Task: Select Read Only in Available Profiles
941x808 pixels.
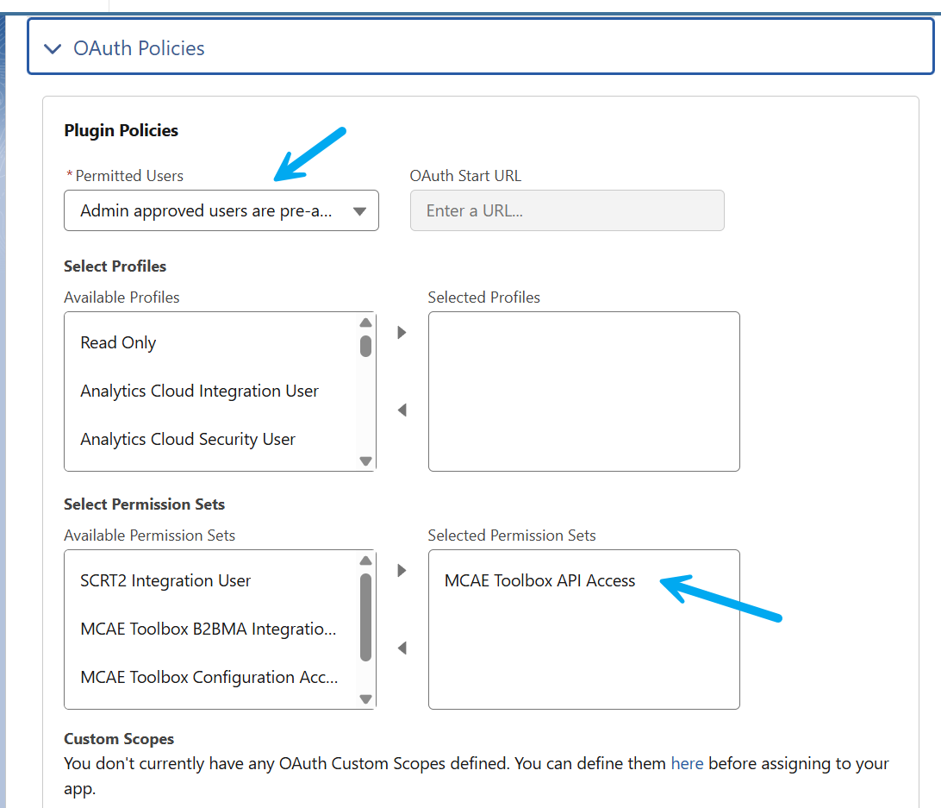Action: (118, 342)
